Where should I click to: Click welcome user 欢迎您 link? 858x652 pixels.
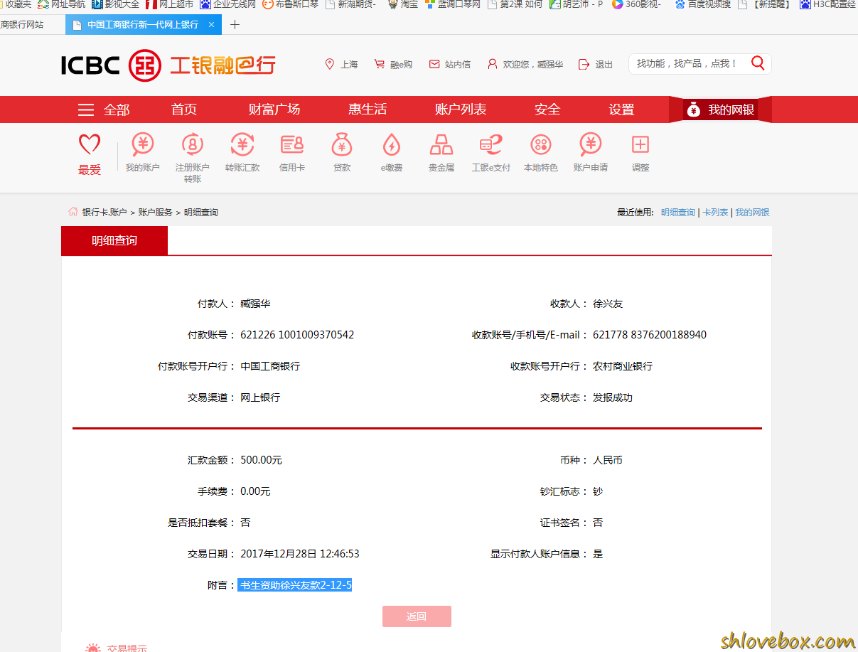[x=525, y=64]
